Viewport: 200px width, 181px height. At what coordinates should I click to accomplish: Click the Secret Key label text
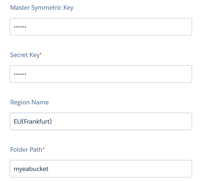point(25,55)
